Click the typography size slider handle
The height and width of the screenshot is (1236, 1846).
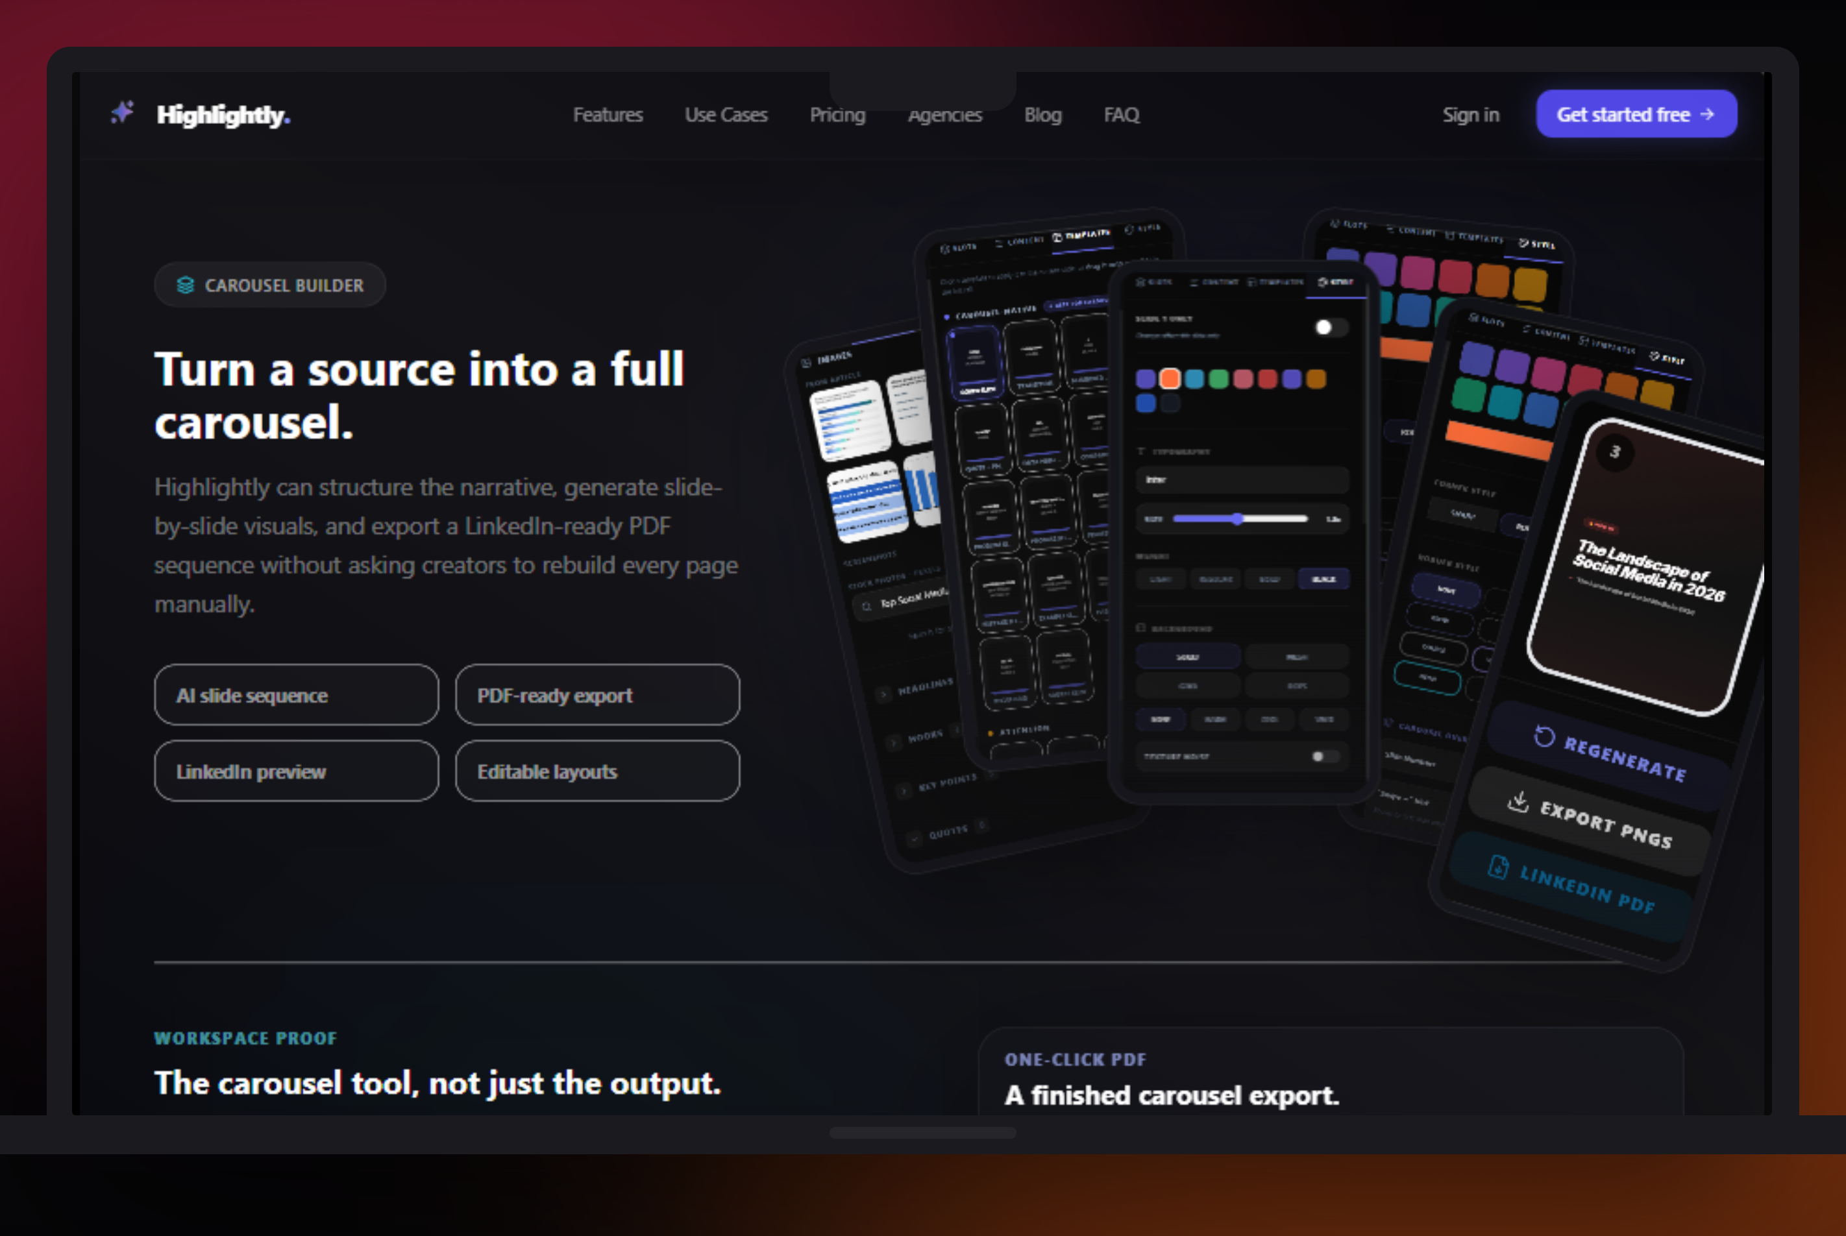pyautogui.click(x=1238, y=518)
